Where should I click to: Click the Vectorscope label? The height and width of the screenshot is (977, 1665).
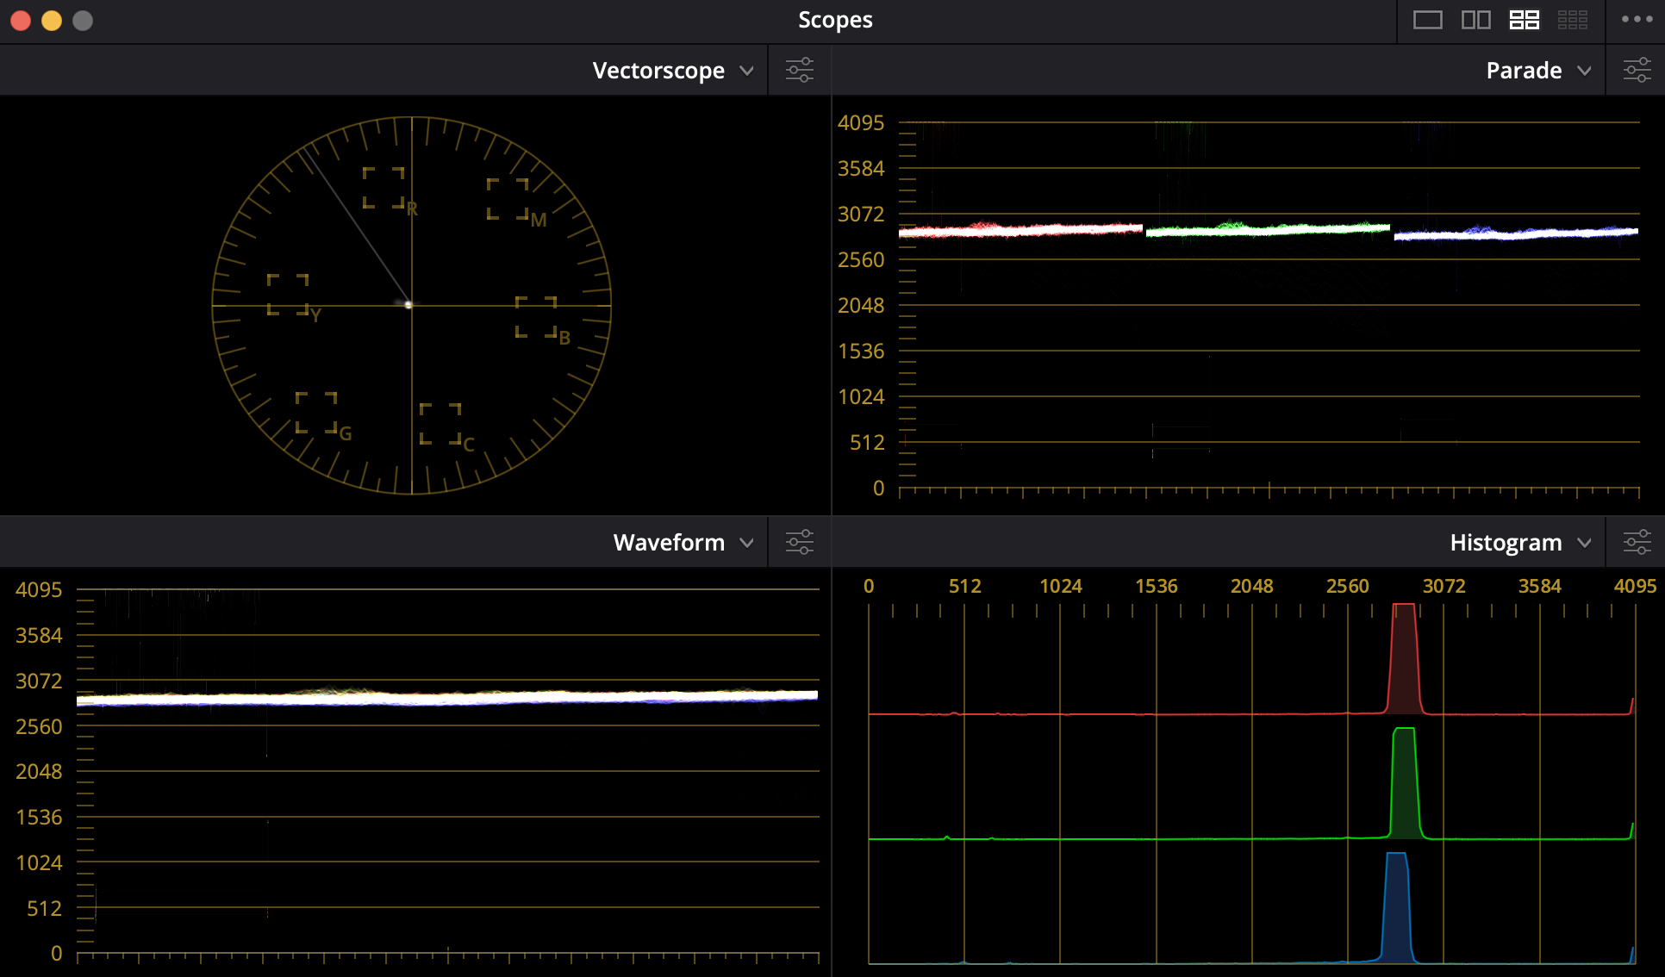pos(658,71)
